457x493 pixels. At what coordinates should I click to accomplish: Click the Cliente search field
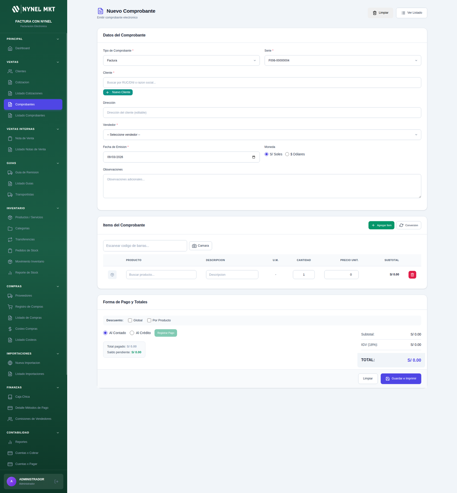pos(262,83)
